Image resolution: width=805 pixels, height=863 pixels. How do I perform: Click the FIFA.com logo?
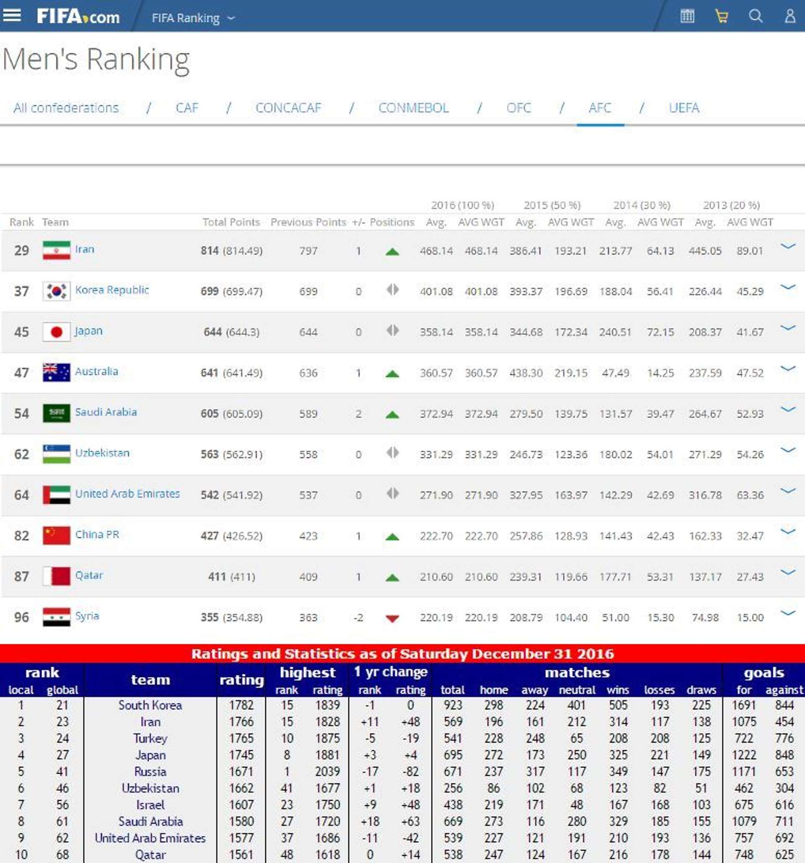tap(78, 17)
